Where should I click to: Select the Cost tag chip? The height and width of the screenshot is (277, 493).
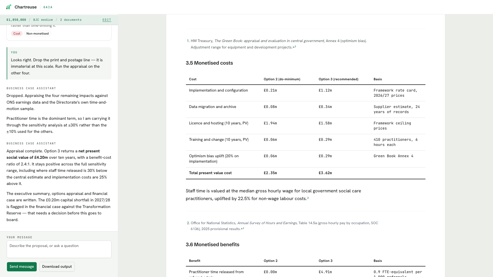[17, 34]
